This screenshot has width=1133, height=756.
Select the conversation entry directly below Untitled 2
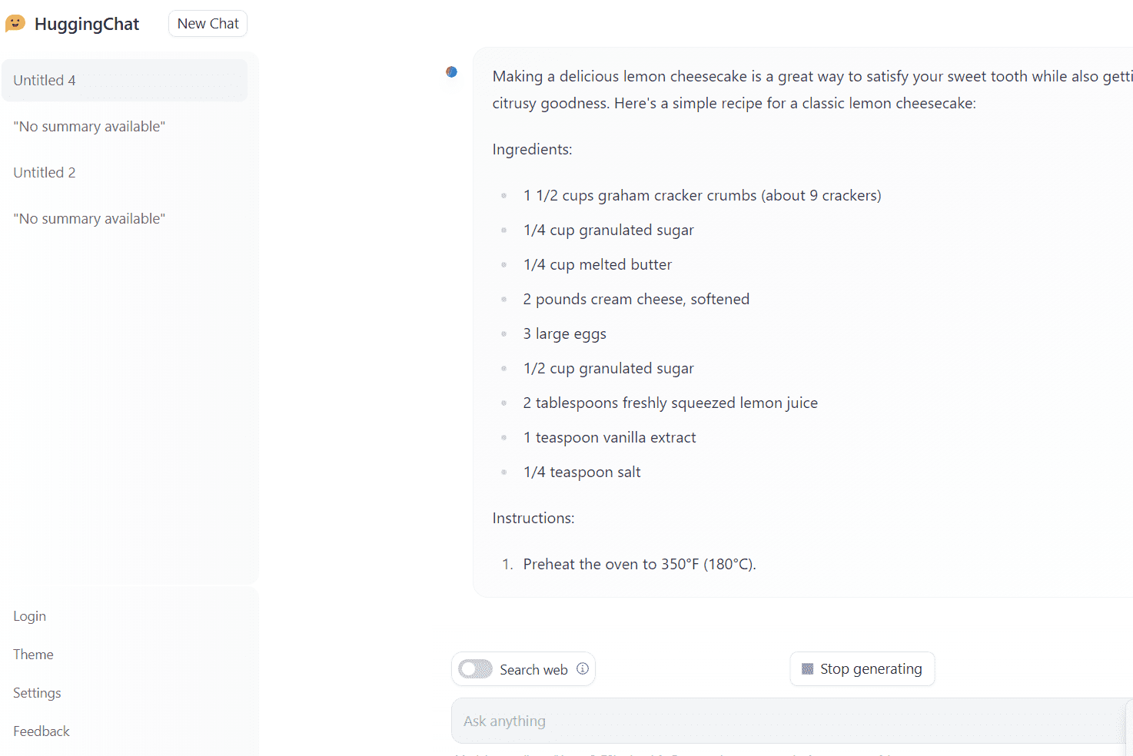pos(89,219)
